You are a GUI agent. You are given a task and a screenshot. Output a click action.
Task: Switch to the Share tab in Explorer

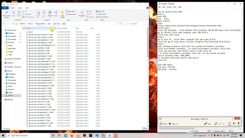(x=20, y=8)
